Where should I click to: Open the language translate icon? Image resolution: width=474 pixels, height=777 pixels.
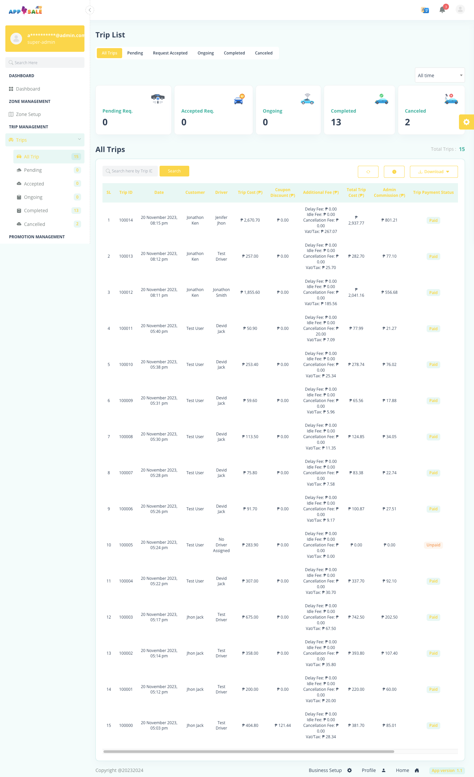(425, 10)
